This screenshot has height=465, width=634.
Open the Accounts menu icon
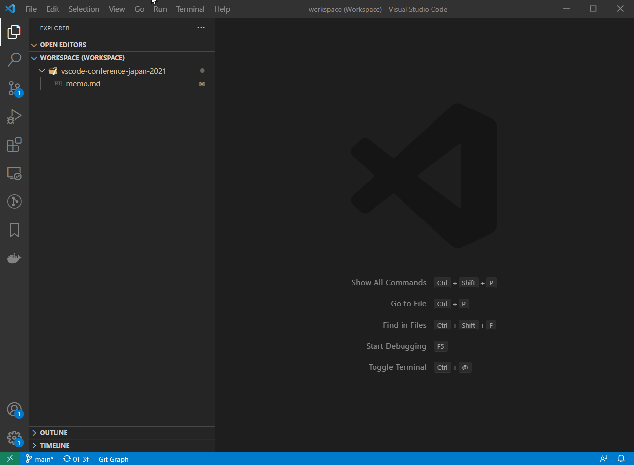pyautogui.click(x=14, y=410)
